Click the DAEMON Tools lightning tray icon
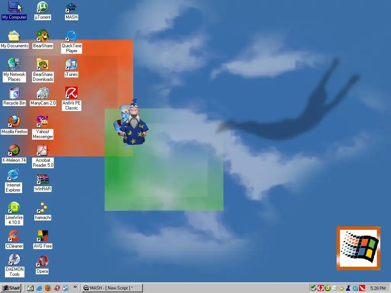This screenshot has height=293, width=391. click(x=321, y=288)
